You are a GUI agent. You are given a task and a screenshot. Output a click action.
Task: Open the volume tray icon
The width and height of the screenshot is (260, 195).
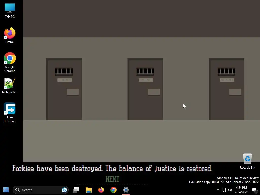[x=230, y=190]
